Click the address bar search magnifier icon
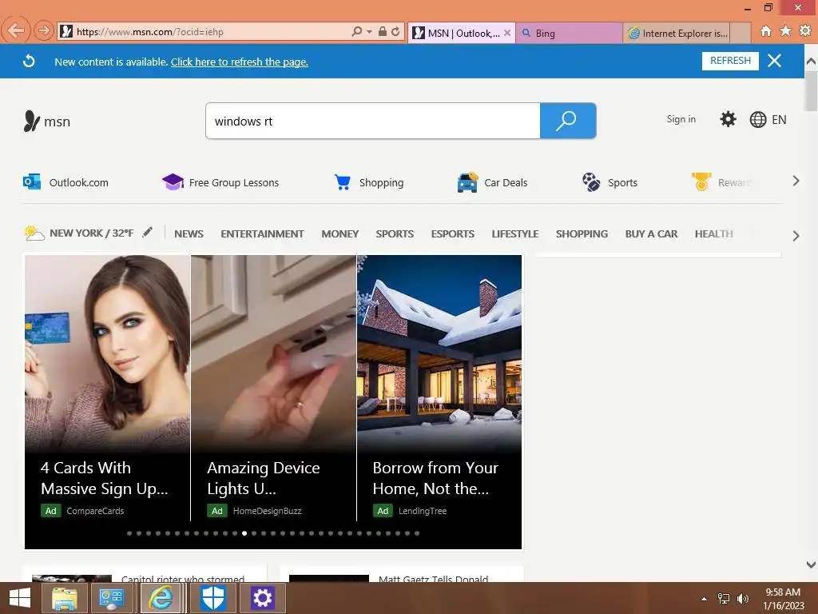The image size is (818, 614). point(356,32)
